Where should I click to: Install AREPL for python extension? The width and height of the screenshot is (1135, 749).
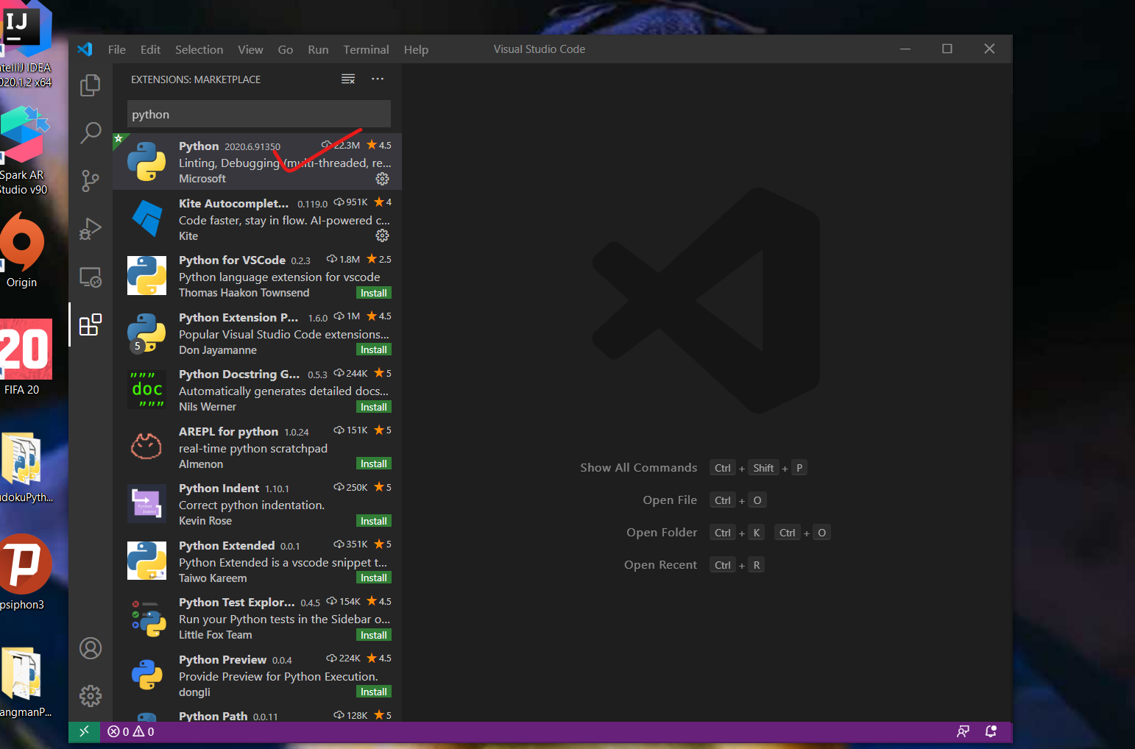click(x=374, y=464)
